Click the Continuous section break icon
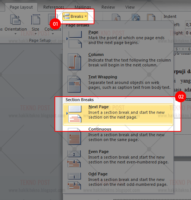Viewport: 191px width, 200px height. (x=74, y=137)
